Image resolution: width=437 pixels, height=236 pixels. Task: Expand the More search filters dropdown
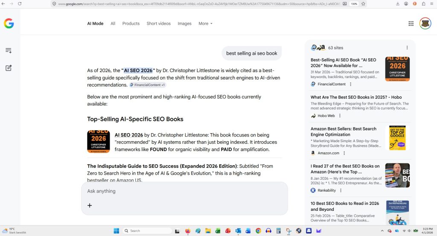(205, 23)
